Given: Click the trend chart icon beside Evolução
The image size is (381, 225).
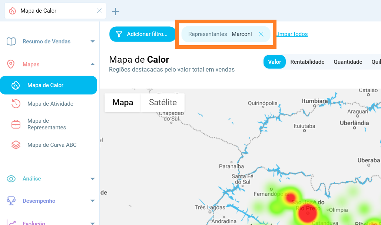Looking at the screenshot, I should click(11, 222).
